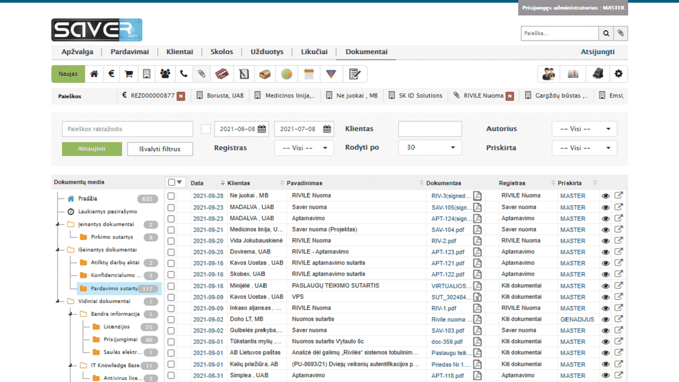Open the cash register icon
This screenshot has height=382, width=679.
597,74
